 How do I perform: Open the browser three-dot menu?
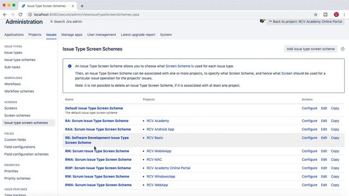tap(344, 15)
